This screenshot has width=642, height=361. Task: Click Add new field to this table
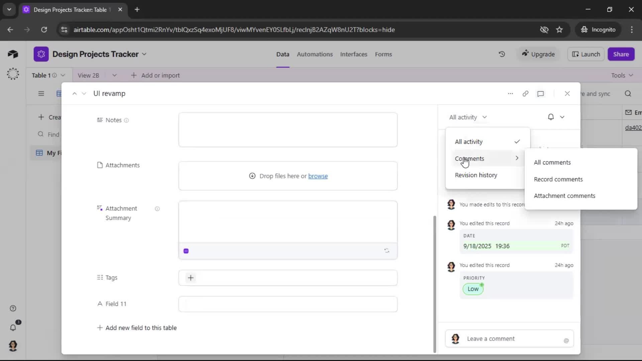(137, 328)
